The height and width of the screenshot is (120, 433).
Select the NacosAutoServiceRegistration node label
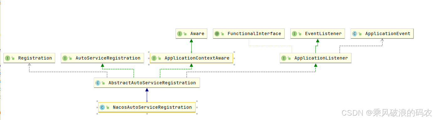coord(152,107)
